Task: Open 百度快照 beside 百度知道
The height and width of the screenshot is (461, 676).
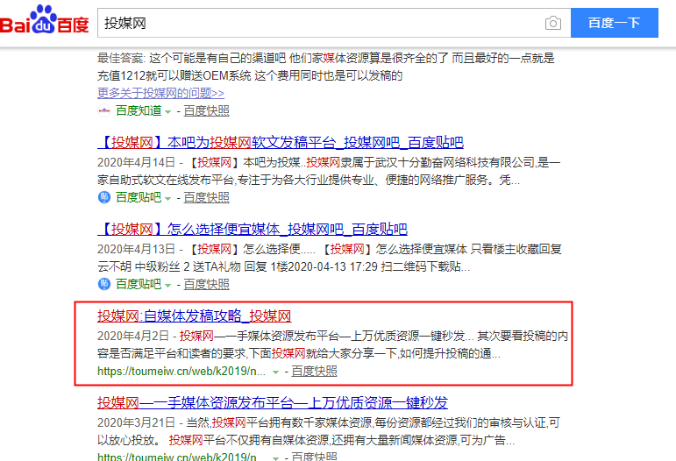Action: click(x=206, y=110)
